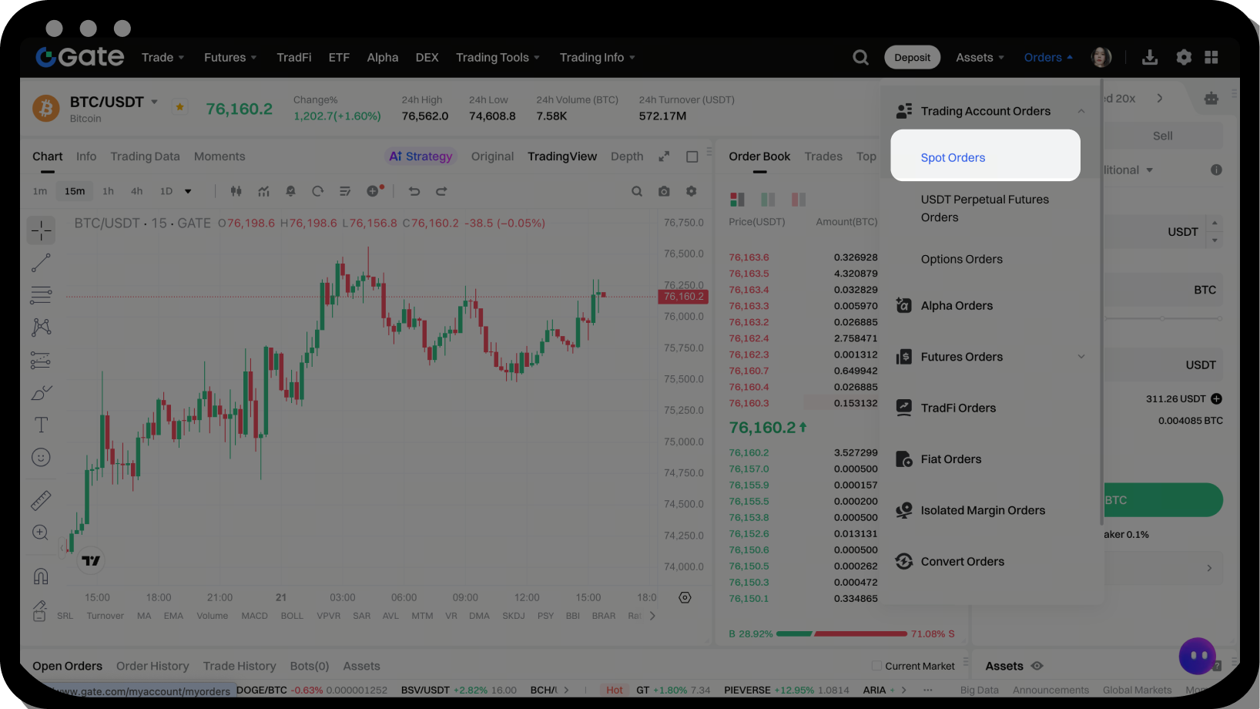The width and height of the screenshot is (1260, 709).
Task: Select the trend line drawing tool
Action: click(x=41, y=263)
